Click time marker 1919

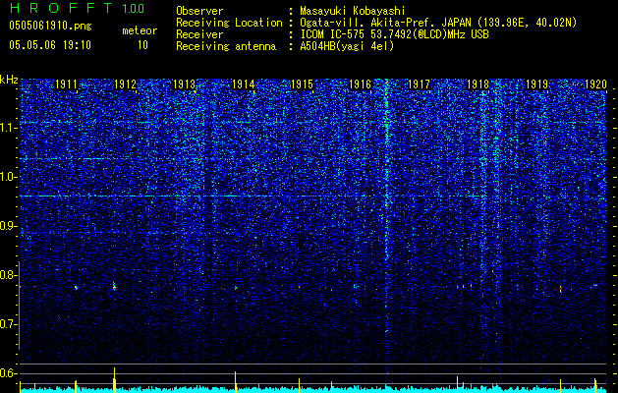point(537,84)
